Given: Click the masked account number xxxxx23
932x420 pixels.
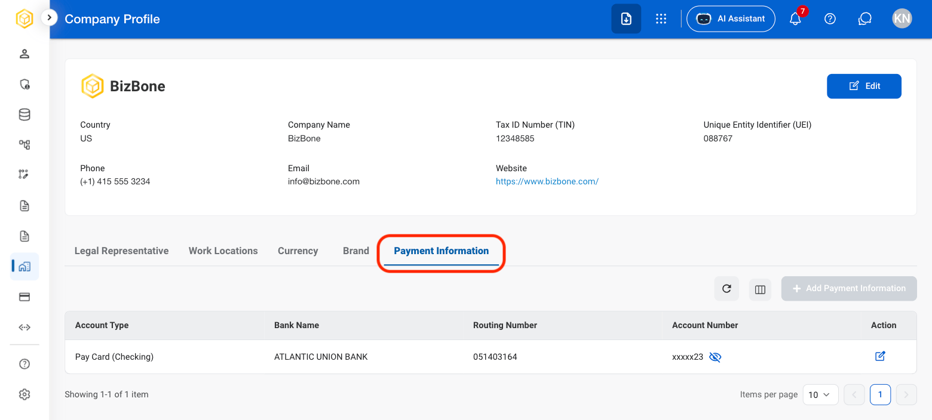Looking at the screenshot, I should [x=688, y=357].
